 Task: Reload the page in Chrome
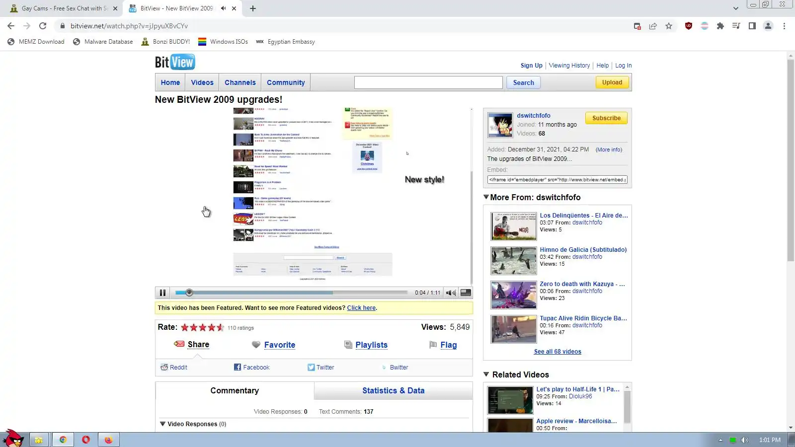pos(43,26)
